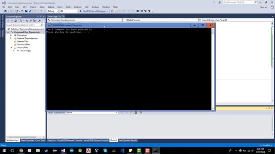Click the notifications flag icon in title bar

point(214,3)
